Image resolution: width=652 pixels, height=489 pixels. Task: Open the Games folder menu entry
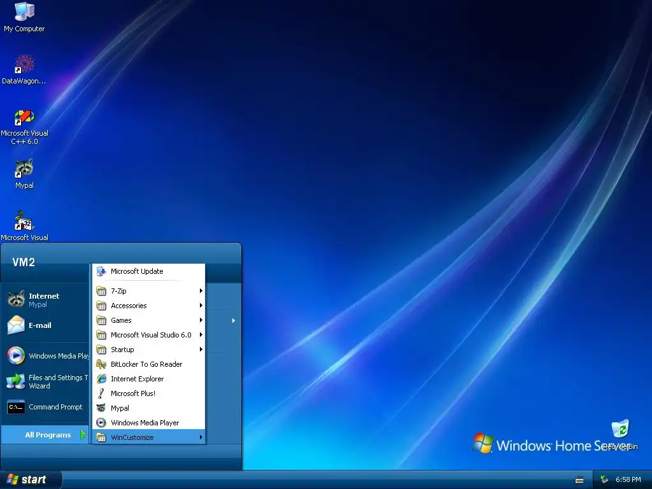149,320
